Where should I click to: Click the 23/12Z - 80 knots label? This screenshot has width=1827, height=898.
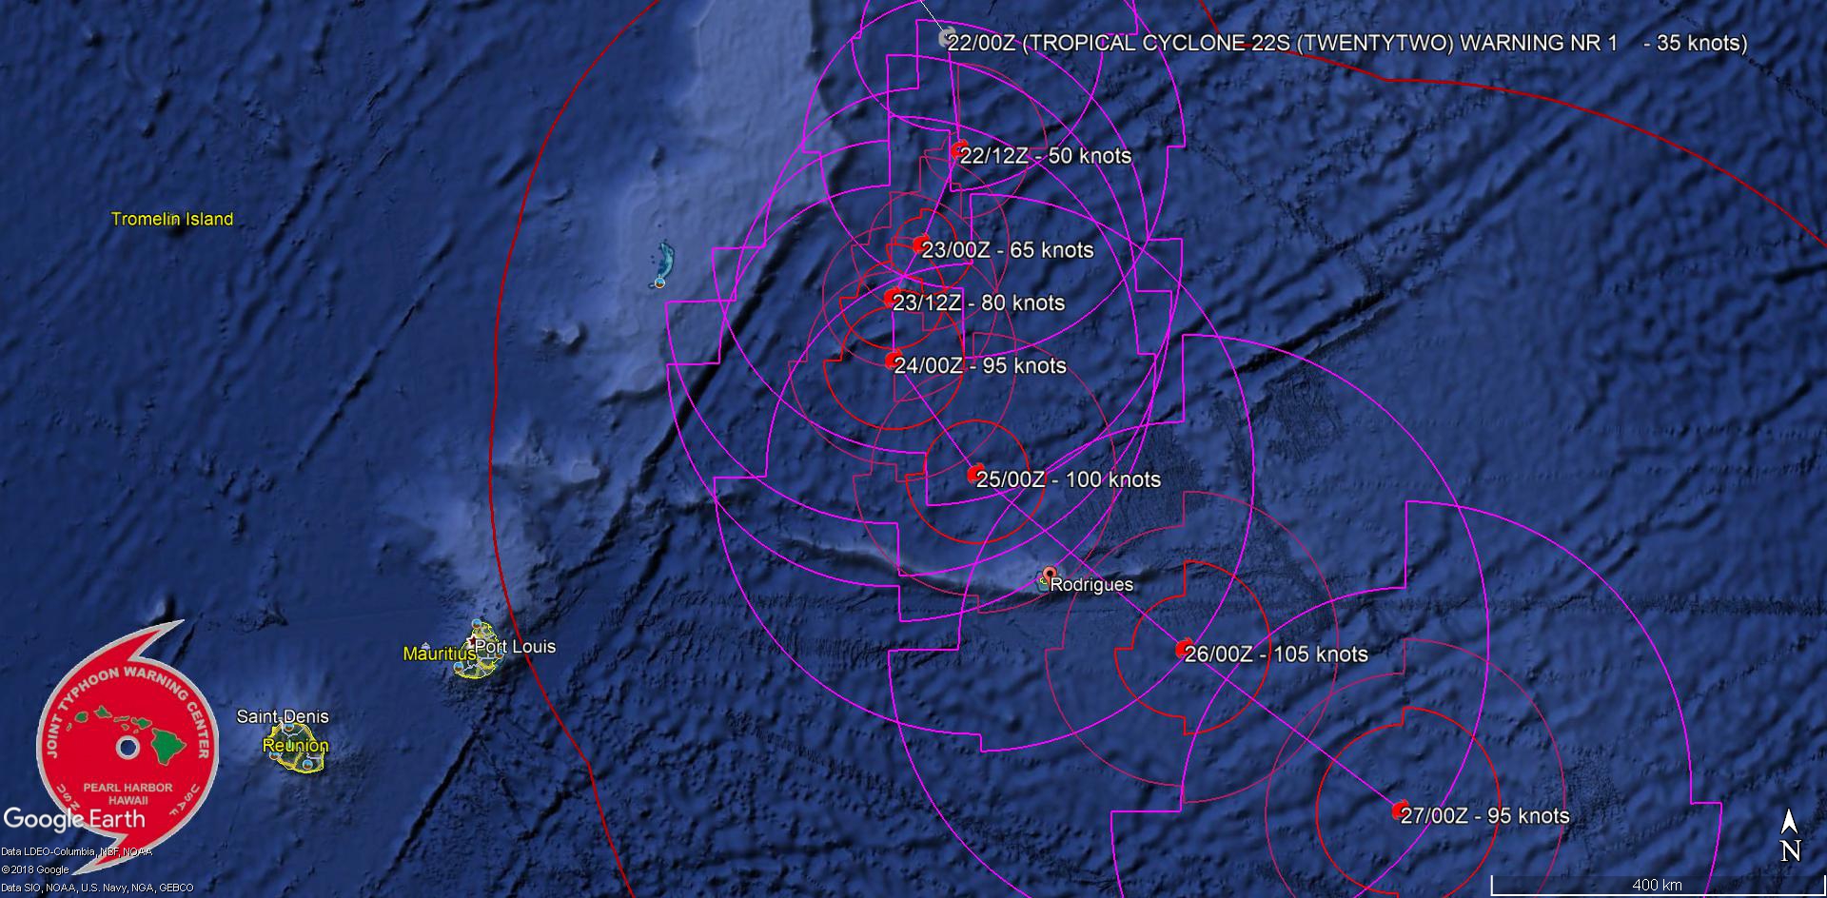980,303
